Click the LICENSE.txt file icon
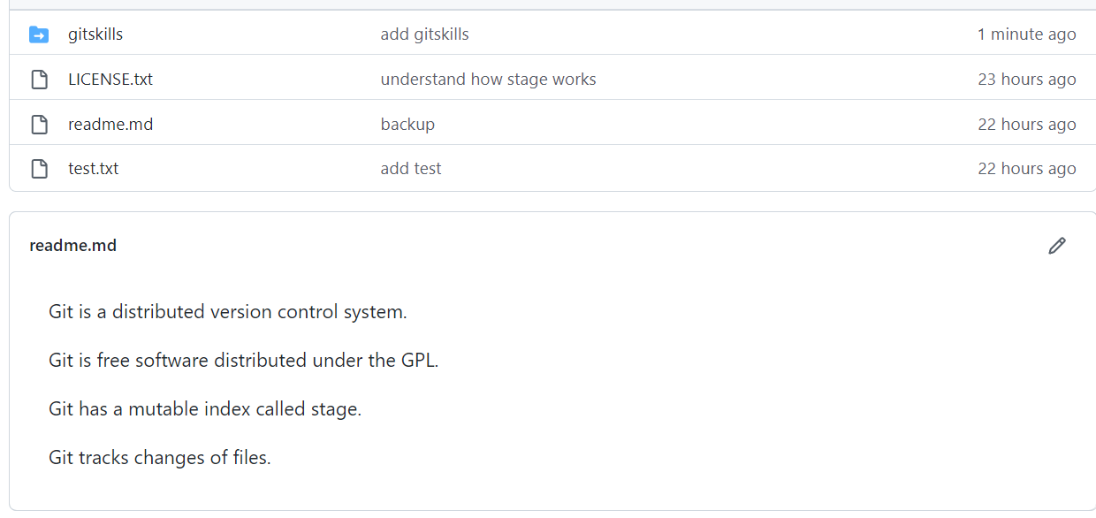Viewport: 1096px width, 518px height. click(x=39, y=80)
